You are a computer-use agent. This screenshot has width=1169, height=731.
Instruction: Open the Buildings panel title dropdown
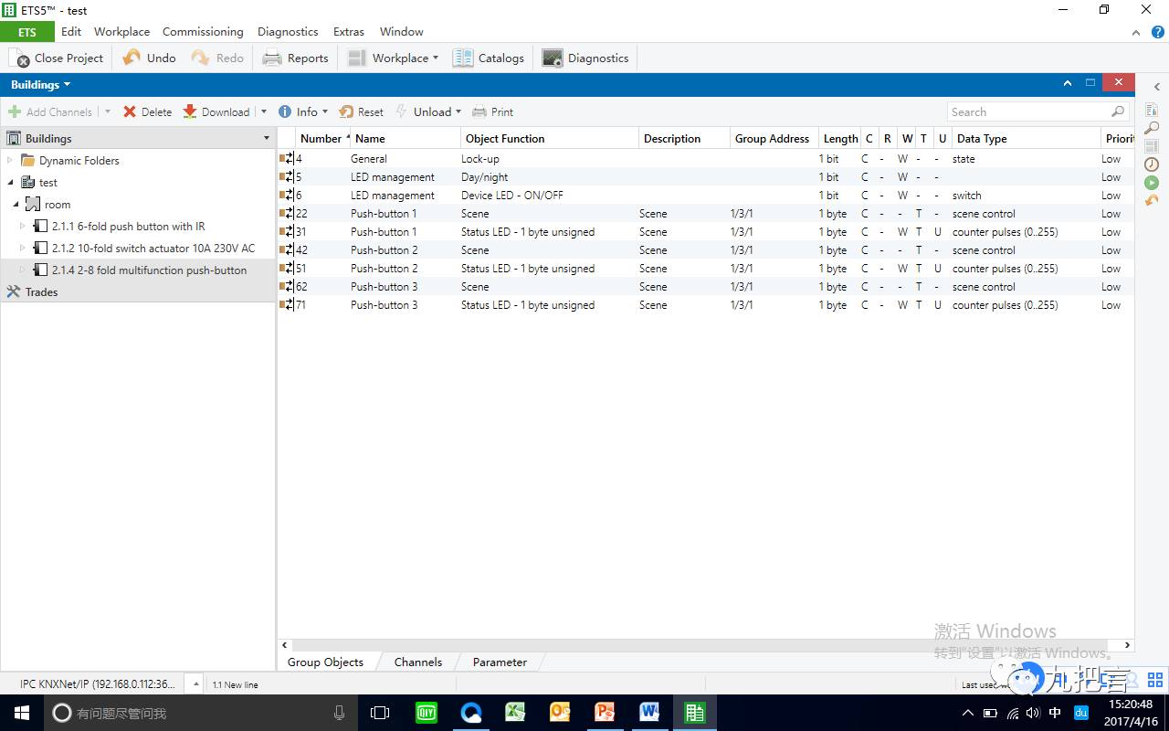[67, 85]
